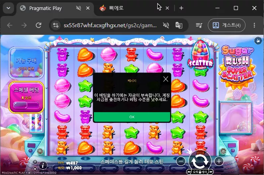The height and width of the screenshot is (175, 264).
Task: Expand the tab search dropdown arrow
Action: point(8,8)
